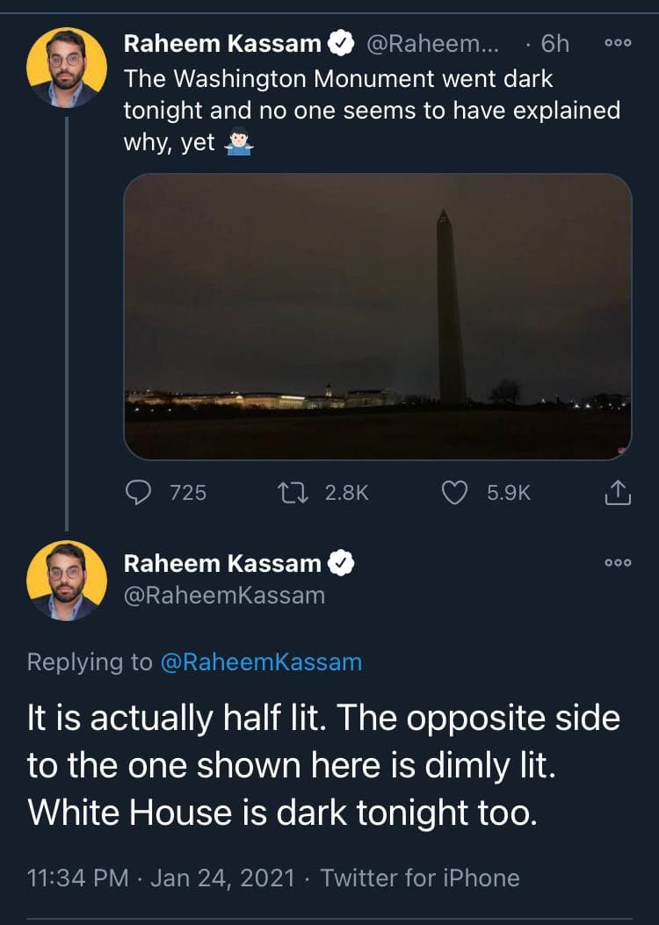Select the "Raheem Kassam" name on the top tweet
The height and width of the screenshot is (925, 659).
222,43
